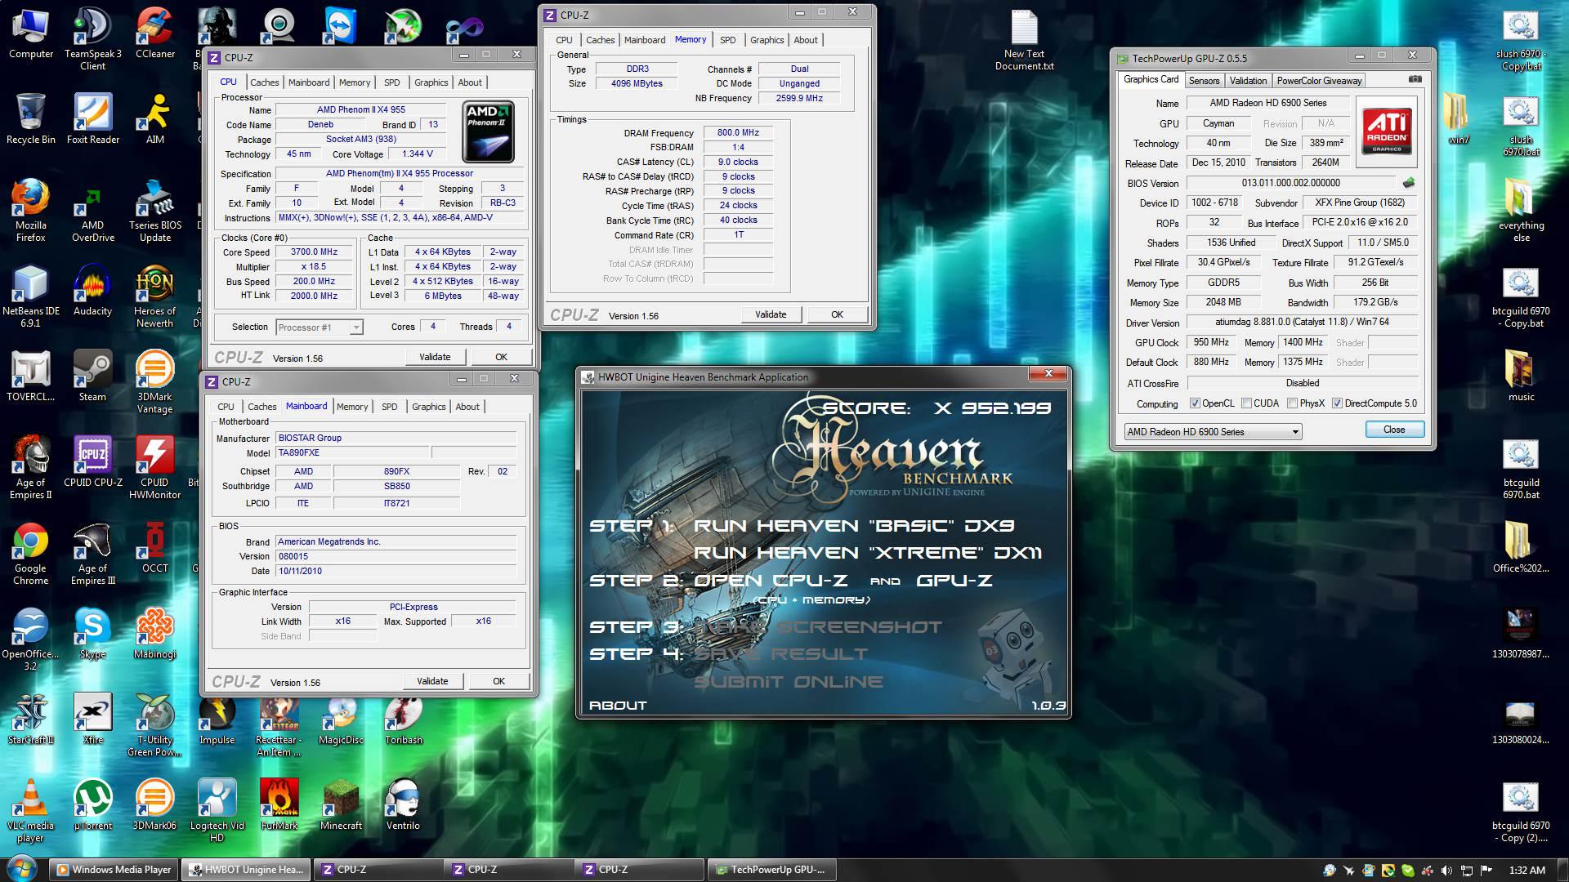
Task: Open CPUID CPU-Z desktop icon
Action: pos(92,462)
